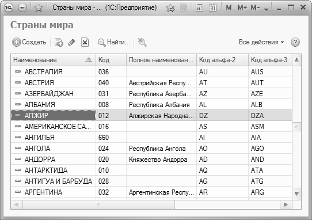Screen dimensions: 312x220
Task: Click alpha-3 code cell AZE
Action: tap(270, 93)
